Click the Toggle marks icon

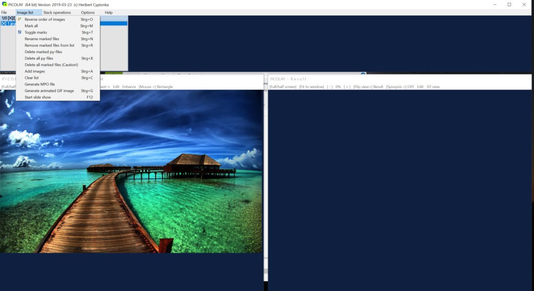click(19, 32)
